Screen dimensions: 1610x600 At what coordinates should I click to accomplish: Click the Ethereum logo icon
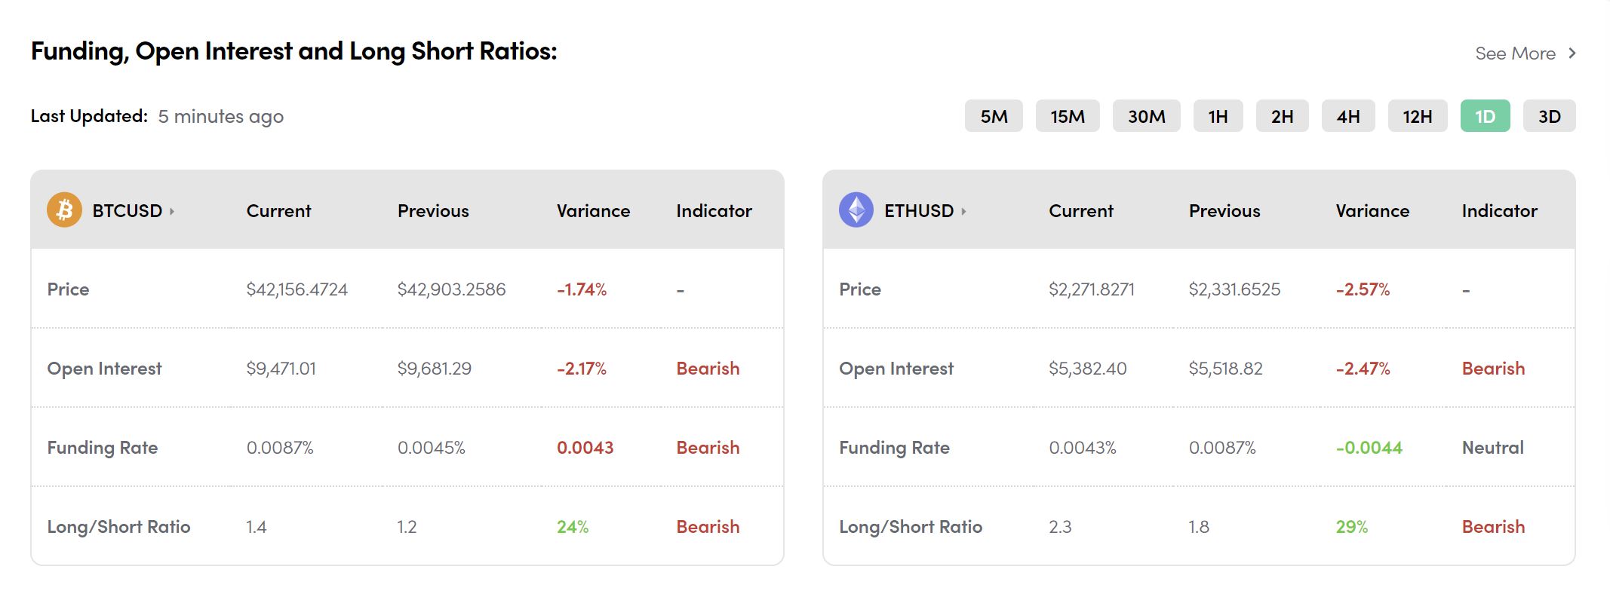856,210
